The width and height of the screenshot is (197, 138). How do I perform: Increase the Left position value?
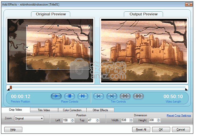click(73, 119)
